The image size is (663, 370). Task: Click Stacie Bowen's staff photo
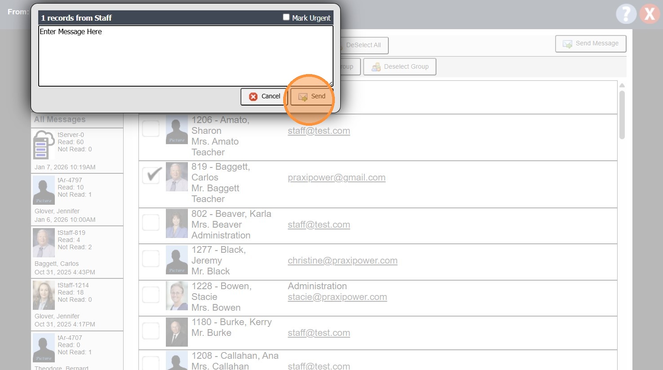pyautogui.click(x=177, y=296)
